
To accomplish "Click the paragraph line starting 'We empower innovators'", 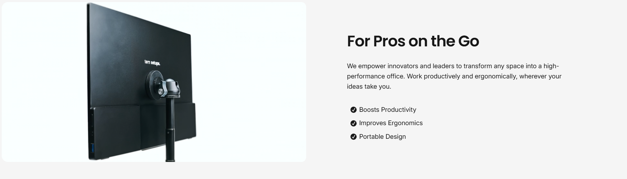I will coord(452,66).
